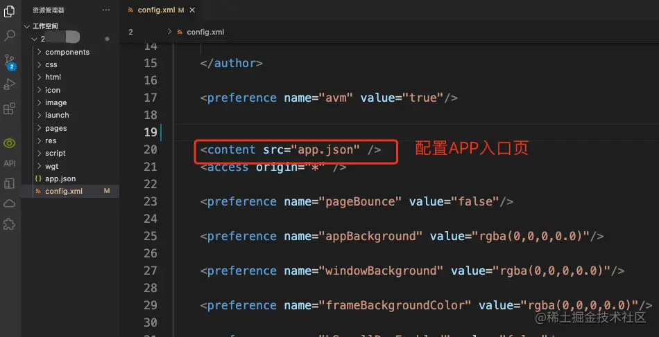Screen dimensions: 659x337
Task: Open the Run and Debug icon
Action: [x=9, y=84]
